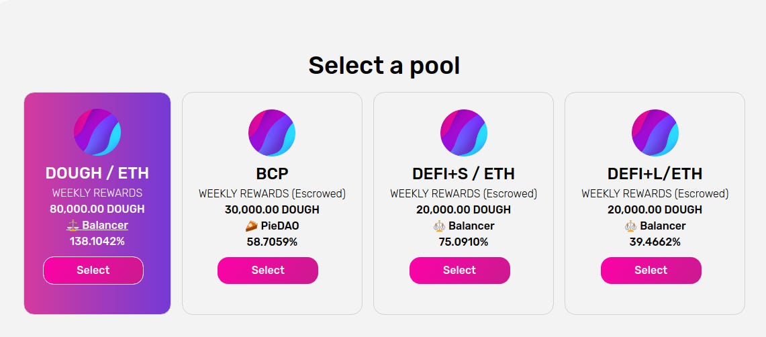Select the BCP pool button
This screenshot has width=766, height=337.
268,271
